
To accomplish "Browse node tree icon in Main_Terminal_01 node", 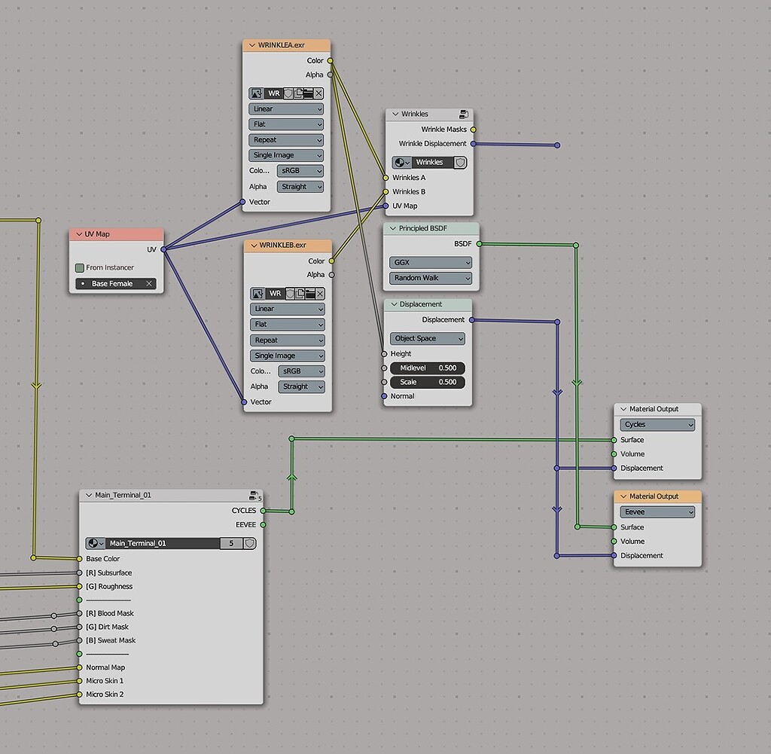I will [x=96, y=544].
